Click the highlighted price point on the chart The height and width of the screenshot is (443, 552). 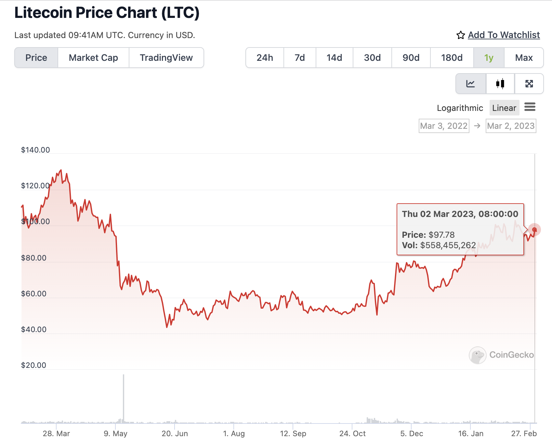(x=535, y=230)
